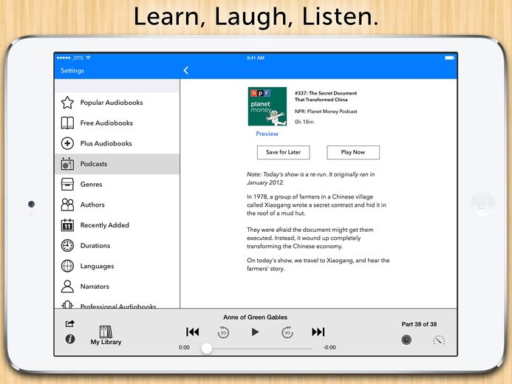
Task: Open Durations list
Action: click(x=117, y=246)
